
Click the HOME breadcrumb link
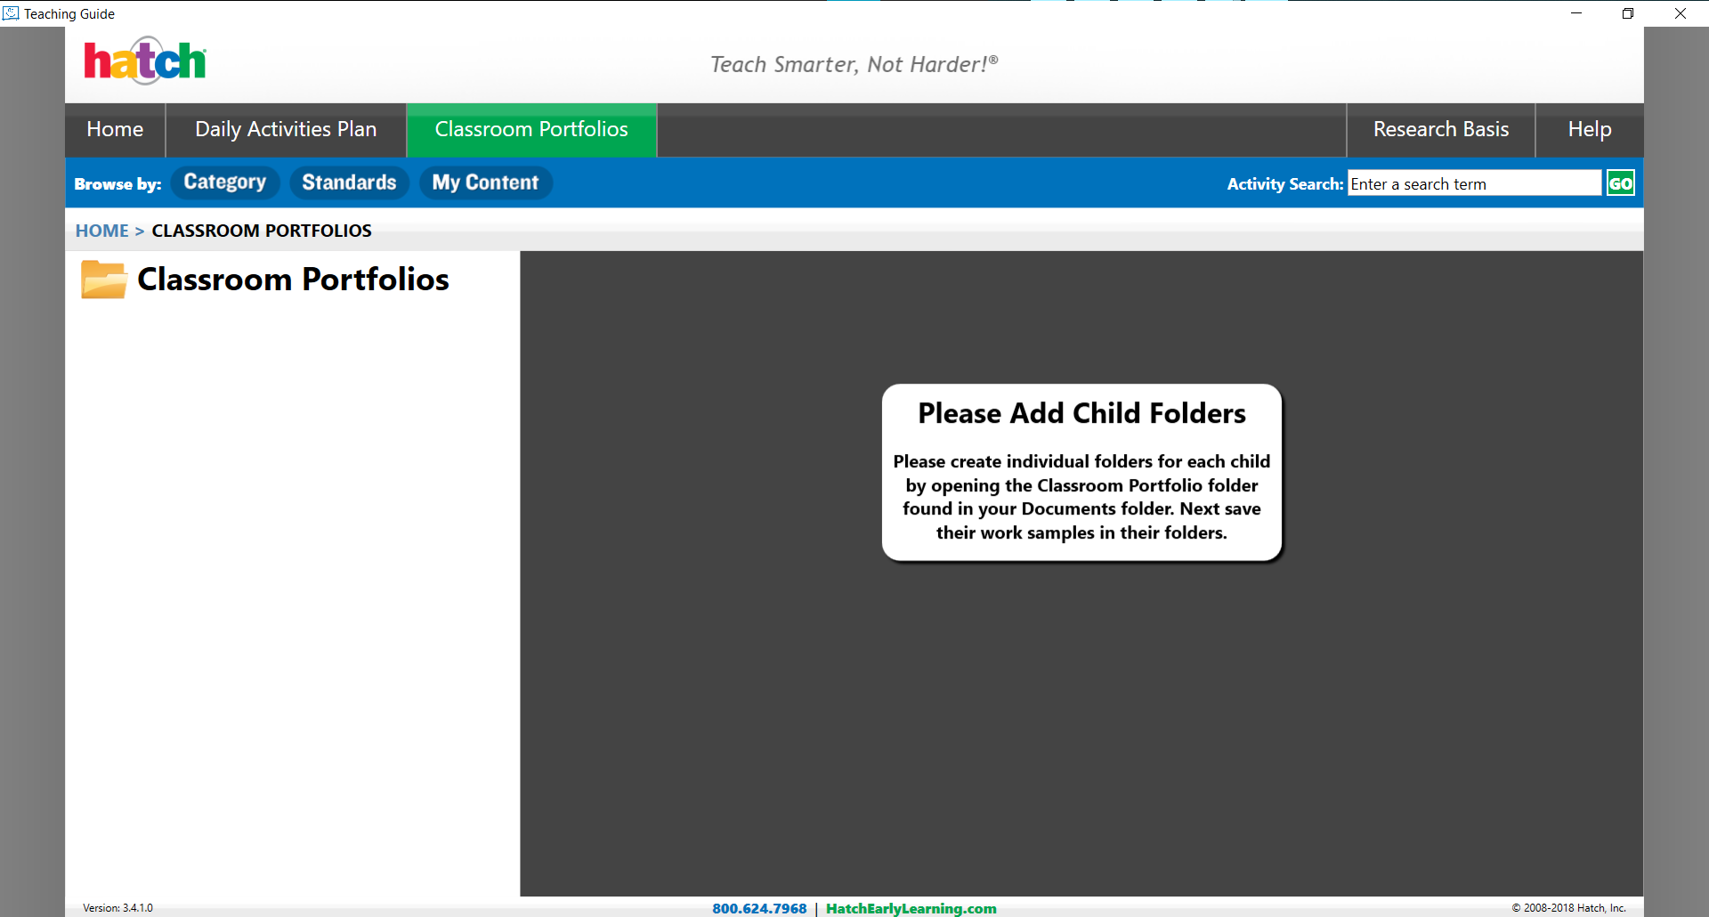tap(101, 231)
